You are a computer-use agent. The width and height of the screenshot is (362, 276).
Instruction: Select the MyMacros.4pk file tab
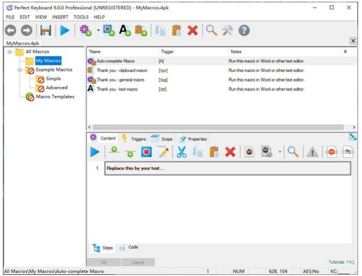tap(23, 43)
